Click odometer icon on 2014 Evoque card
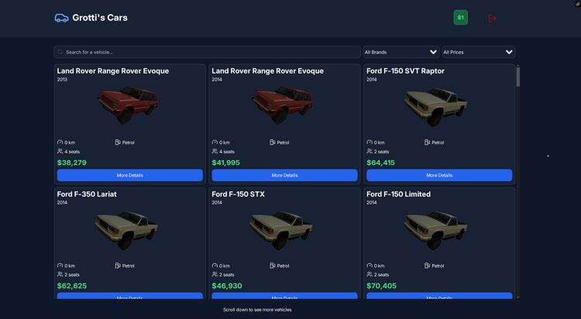This screenshot has height=319, width=581. [x=215, y=142]
